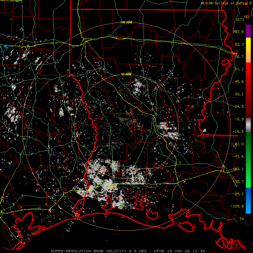Select the 76.7 legend value
This screenshot has height=253, width=253.
239,57
